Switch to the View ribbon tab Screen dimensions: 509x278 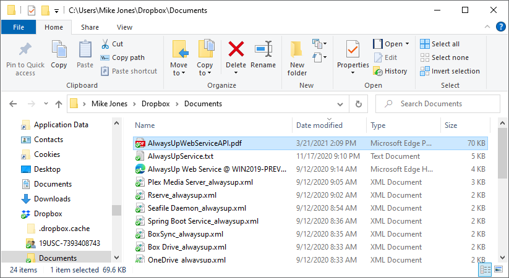pyautogui.click(x=124, y=27)
